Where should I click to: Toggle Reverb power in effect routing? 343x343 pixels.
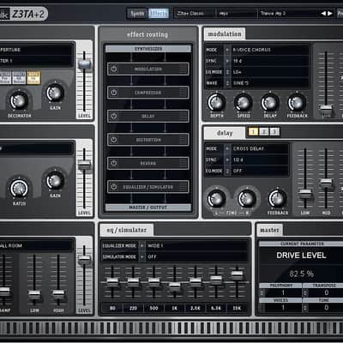pyautogui.click(x=114, y=163)
